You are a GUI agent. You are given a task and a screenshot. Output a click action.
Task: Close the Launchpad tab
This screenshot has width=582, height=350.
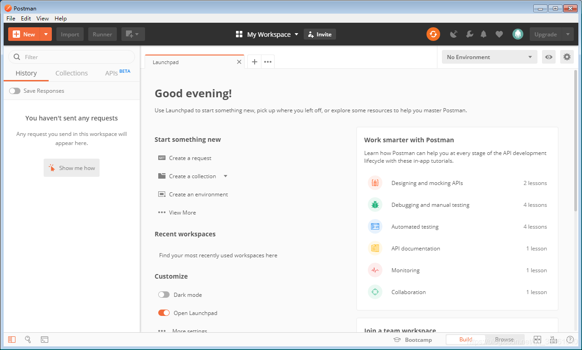tap(239, 62)
